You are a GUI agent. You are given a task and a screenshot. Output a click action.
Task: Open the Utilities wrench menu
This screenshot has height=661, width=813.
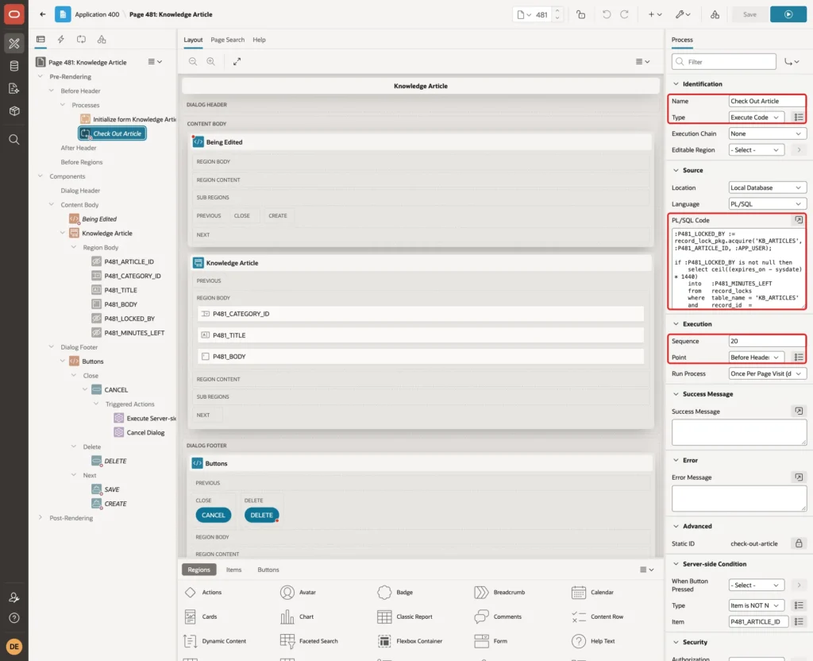tap(682, 14)
